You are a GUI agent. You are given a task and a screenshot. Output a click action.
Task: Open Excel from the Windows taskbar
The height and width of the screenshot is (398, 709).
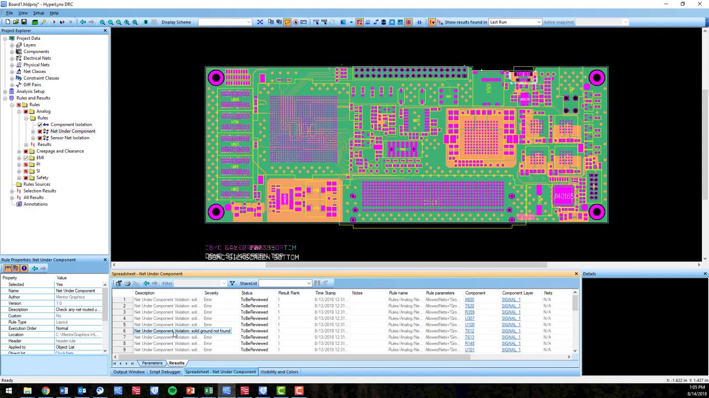click(208, 391)
